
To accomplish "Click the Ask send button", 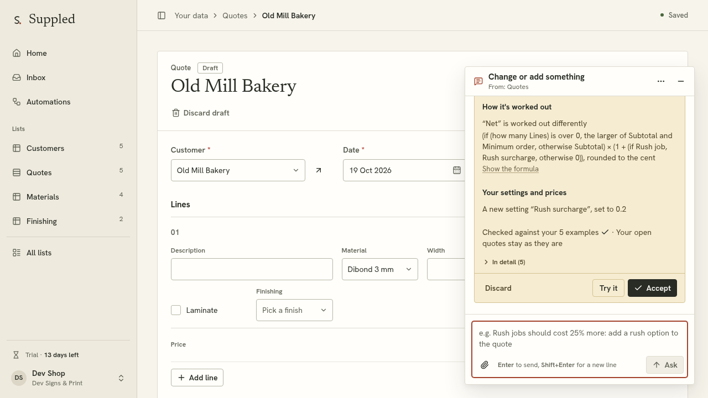I will (665, 365).
